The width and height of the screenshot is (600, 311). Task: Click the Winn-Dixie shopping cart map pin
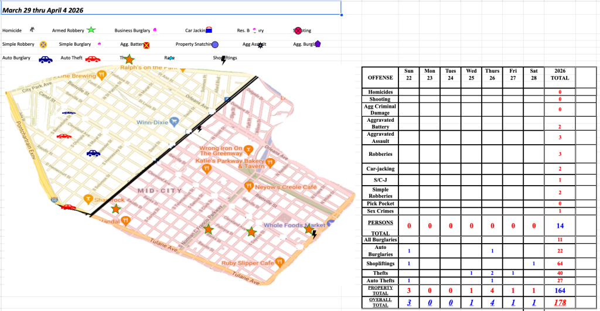coord(174,122)
